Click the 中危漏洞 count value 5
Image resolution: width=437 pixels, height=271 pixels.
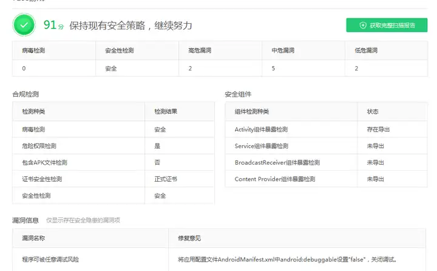[273, 68]
